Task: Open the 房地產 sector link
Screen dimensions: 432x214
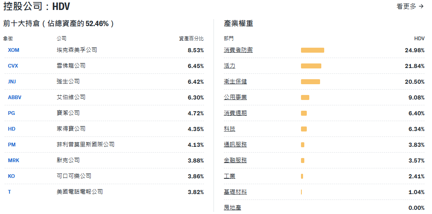Action: (x=232, y=208)
